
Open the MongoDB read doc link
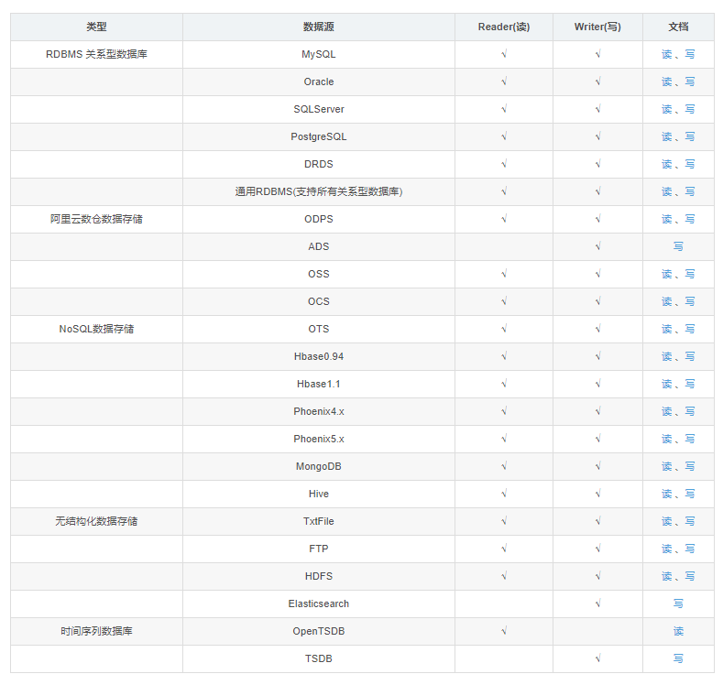[x=667, y=467]
